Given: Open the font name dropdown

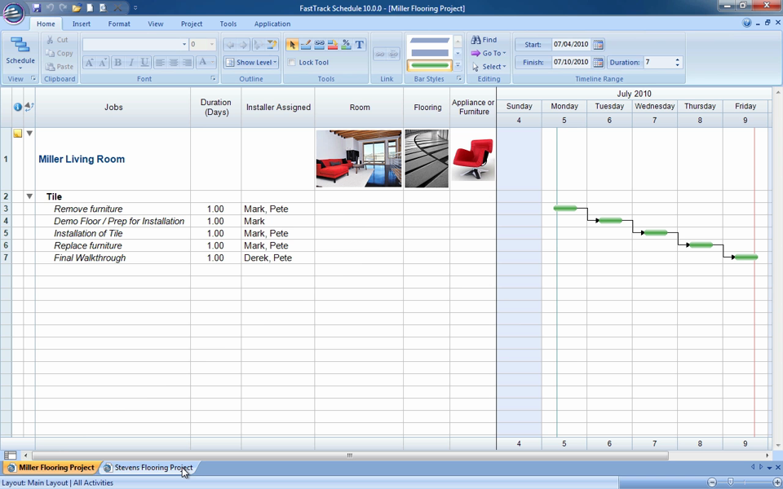Looking at the screenshot, I should point(184,44).
